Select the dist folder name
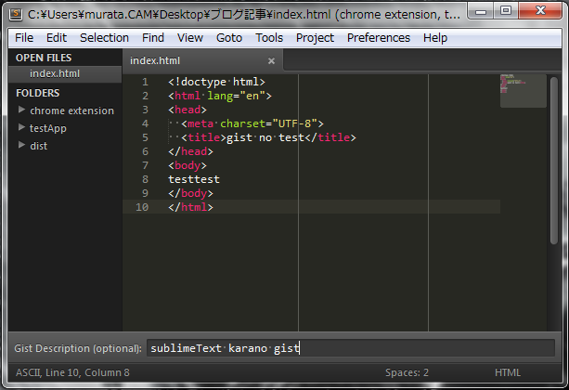Screen dimensions: 569x390 [38, 146]
